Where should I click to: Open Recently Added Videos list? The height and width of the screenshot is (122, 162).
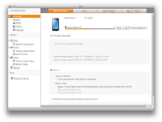[x=25, y=61]
